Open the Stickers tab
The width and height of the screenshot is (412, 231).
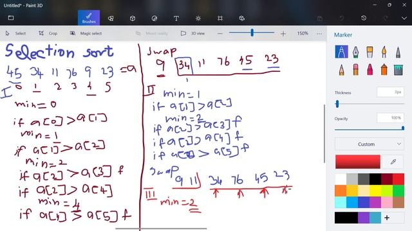[x=154, y=18]
